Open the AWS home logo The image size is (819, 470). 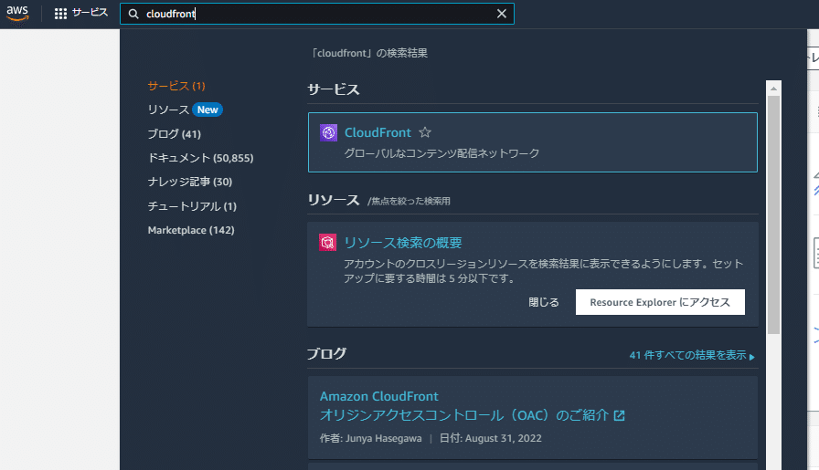[17, 14]
